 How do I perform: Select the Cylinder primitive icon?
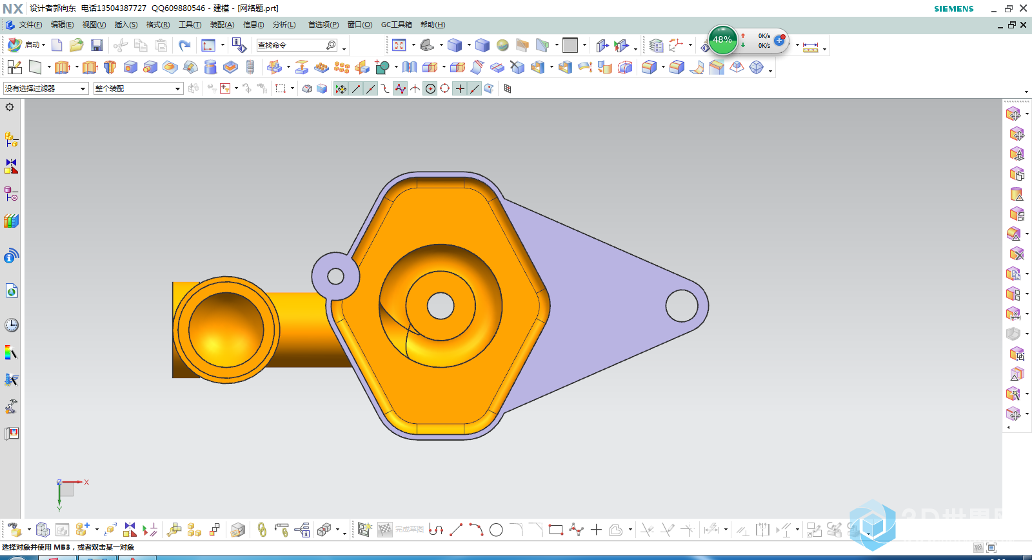click(x=210, y=67)
